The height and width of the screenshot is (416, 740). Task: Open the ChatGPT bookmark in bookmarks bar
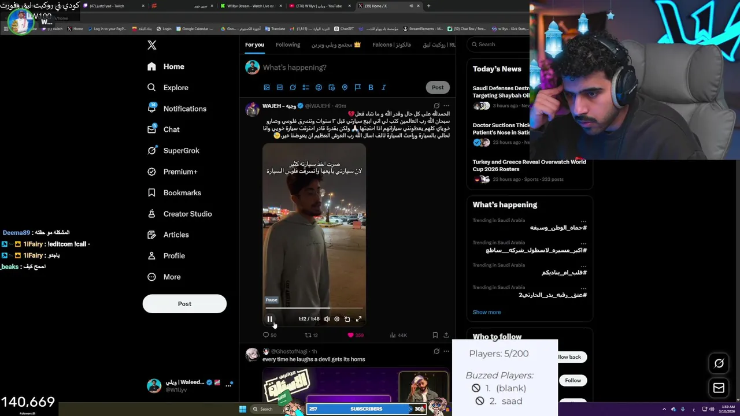point(344,28)
